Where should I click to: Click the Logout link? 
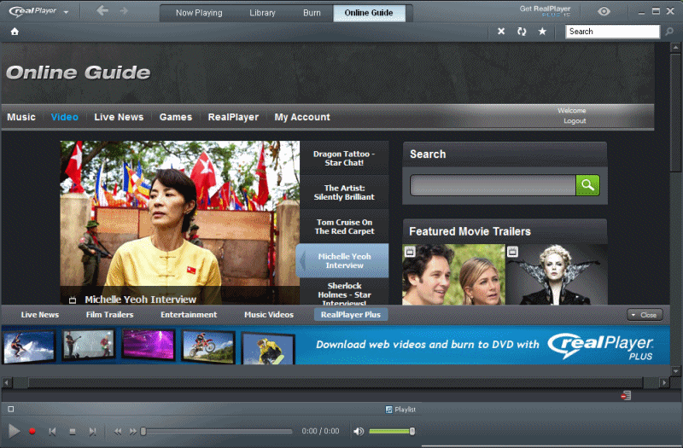point(575,121)
